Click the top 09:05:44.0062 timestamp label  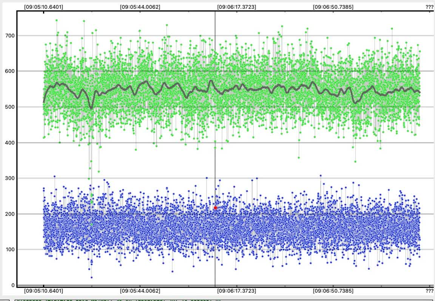click(140, 7)
